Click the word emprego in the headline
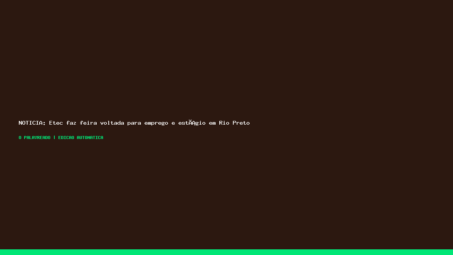This screenshot has height=255, width=453. [x=156, y=123]
